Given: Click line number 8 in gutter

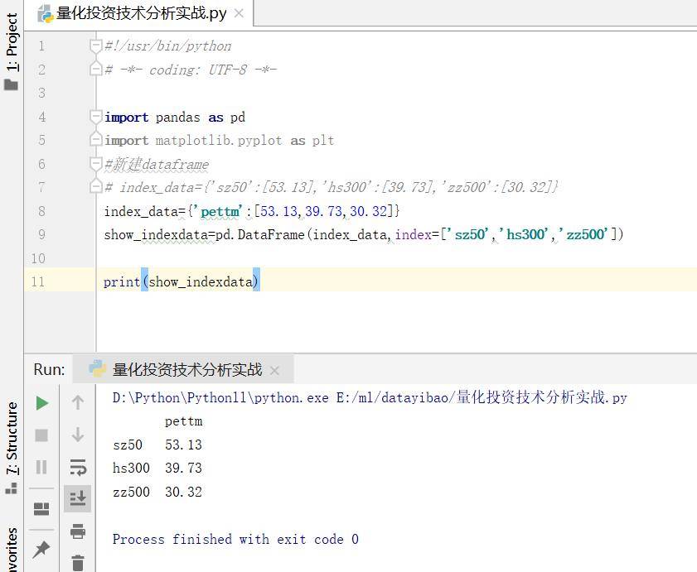Looking at the screenshot, I should pos(41,211).
